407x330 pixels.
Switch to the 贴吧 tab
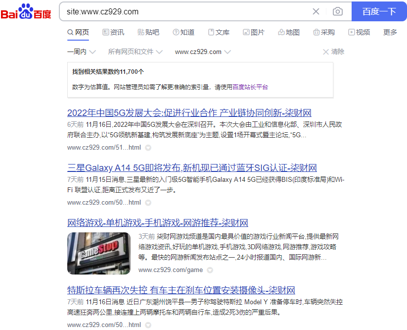pos(148,32)
